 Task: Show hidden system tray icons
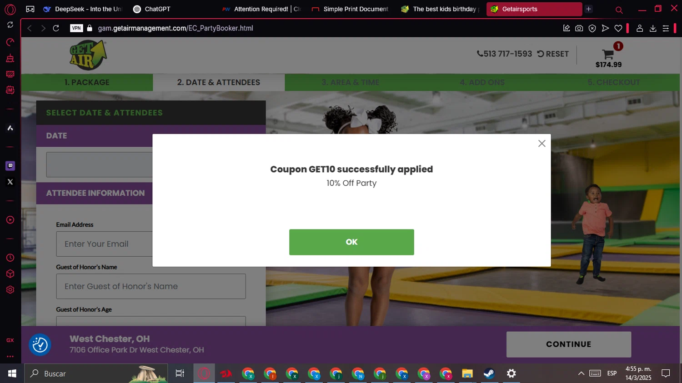[x=581, y=373]
